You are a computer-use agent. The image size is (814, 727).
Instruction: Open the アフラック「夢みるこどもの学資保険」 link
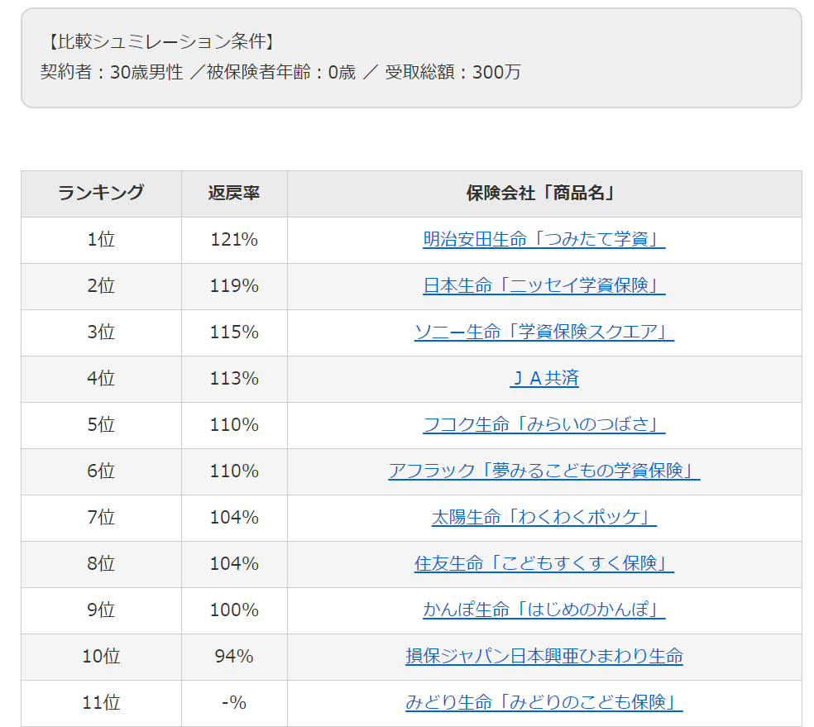544,471
